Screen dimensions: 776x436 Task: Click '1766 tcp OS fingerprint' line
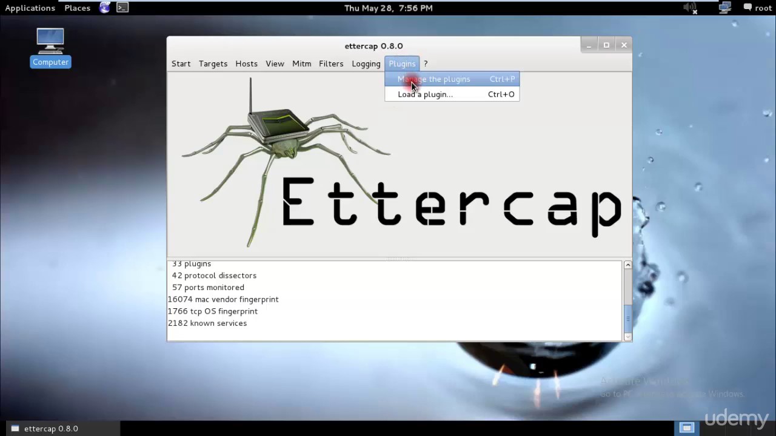(213, 311)
